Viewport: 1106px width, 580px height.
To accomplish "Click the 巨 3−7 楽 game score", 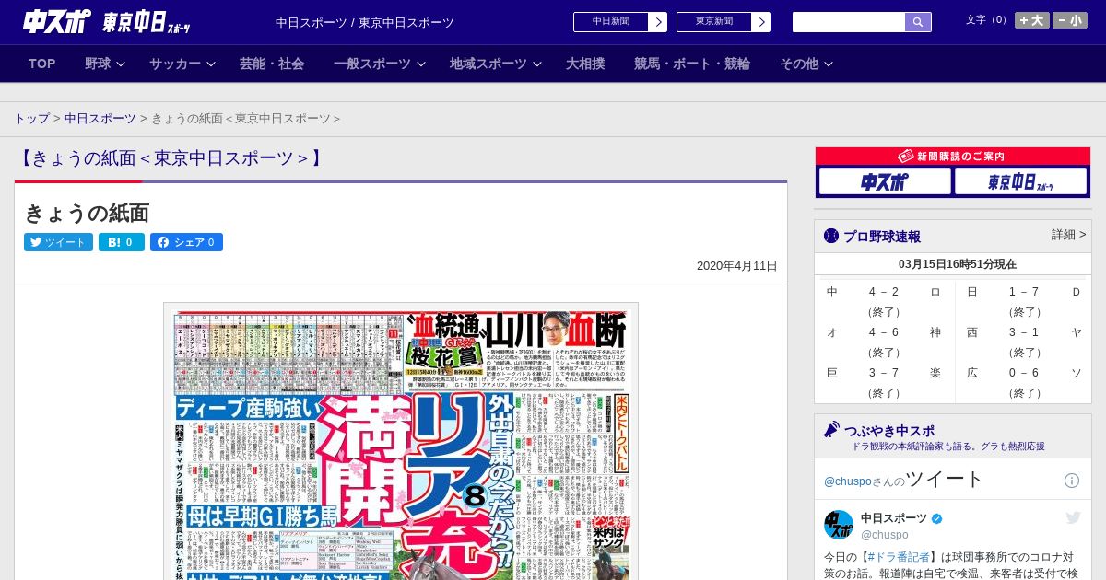I will pyautogui.click(x=883, y=373).
